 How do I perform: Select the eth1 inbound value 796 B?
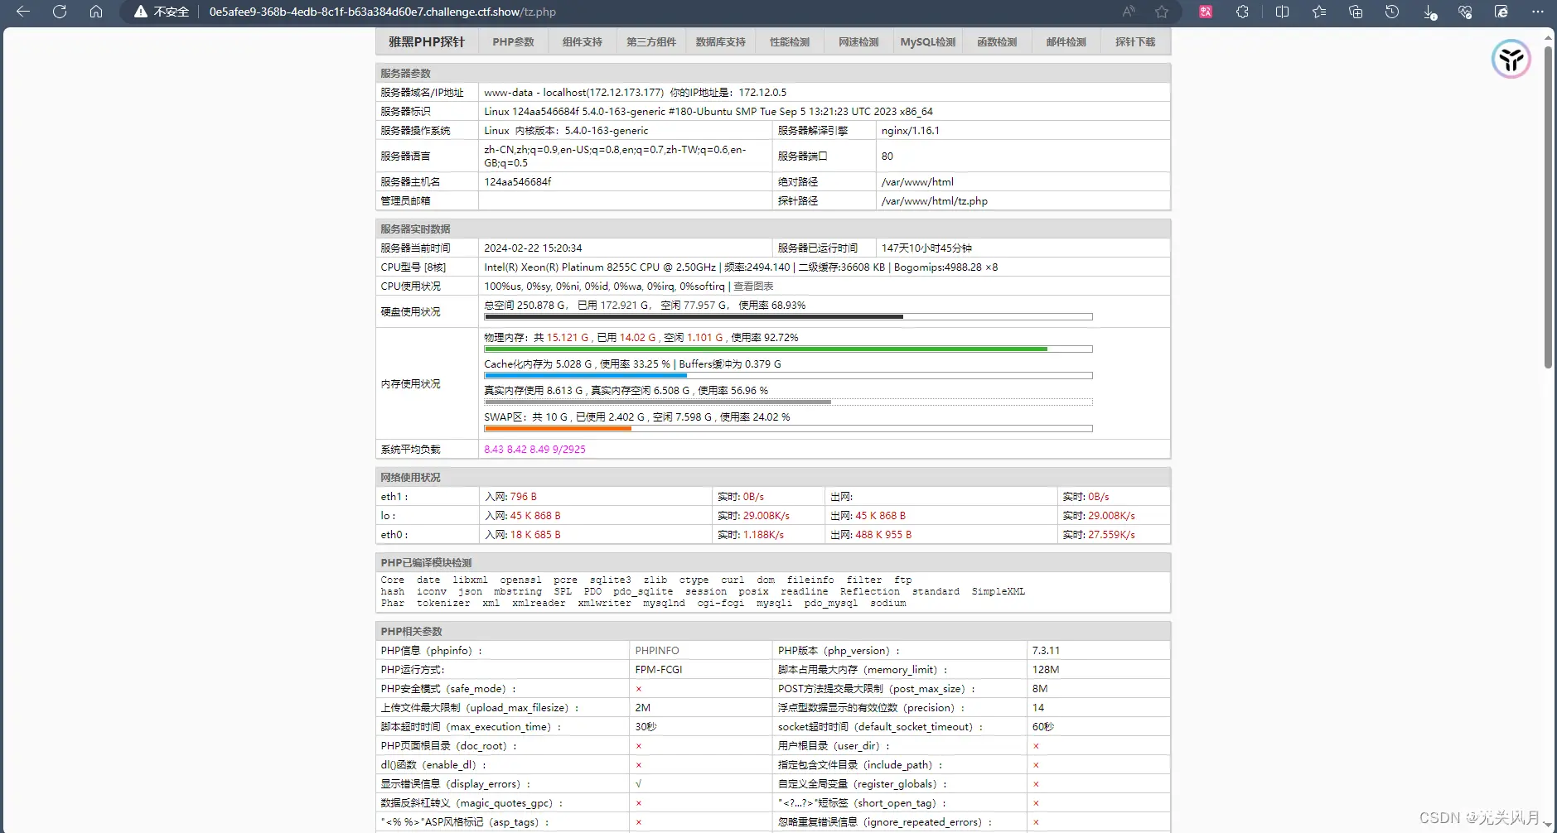[524, 497]
